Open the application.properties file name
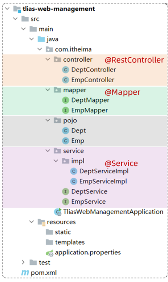 [x=88, y=253]
